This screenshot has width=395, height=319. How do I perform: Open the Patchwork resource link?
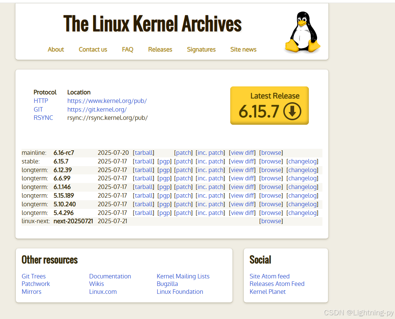(x=36, y=284)
